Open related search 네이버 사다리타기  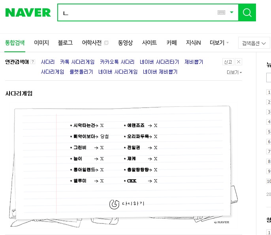(159, 62)
